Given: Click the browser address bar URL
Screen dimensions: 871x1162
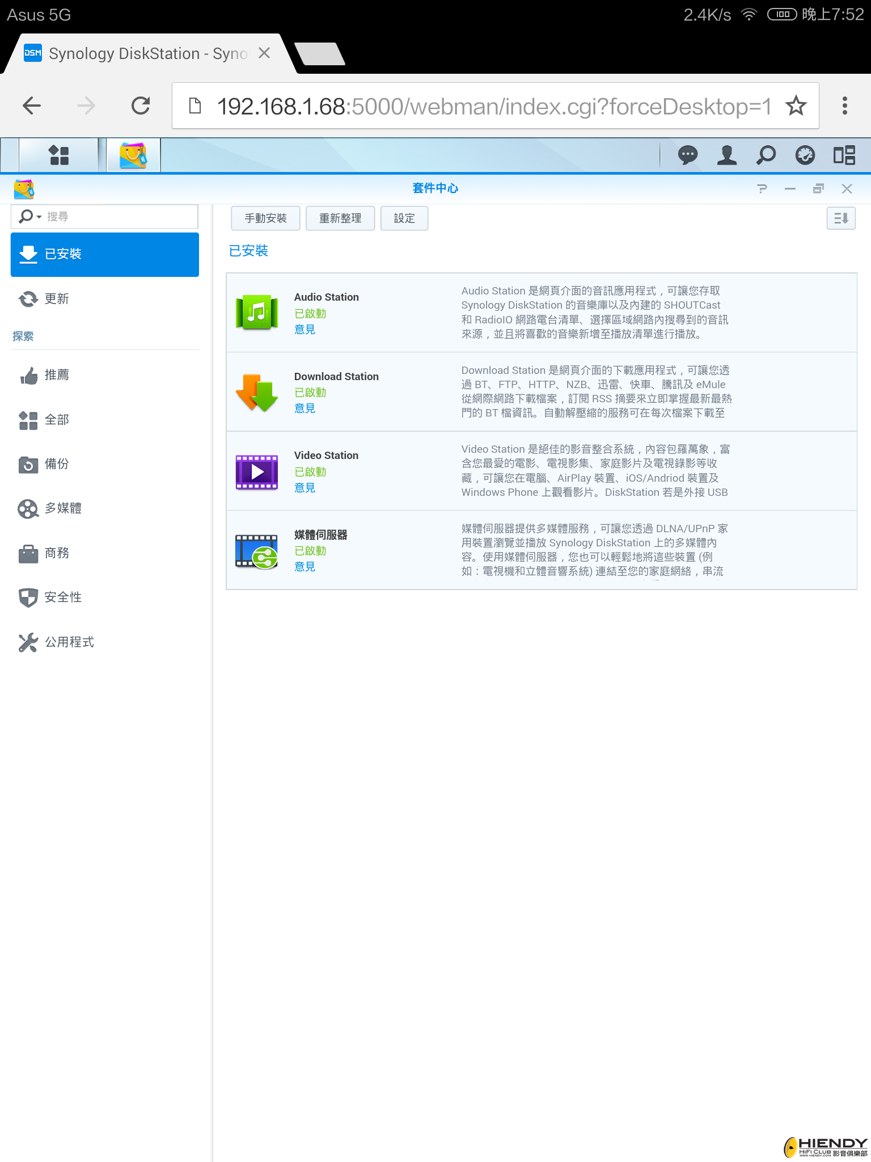Looking at the screenshot, I should pyautogui.click(x=494, y=106).
